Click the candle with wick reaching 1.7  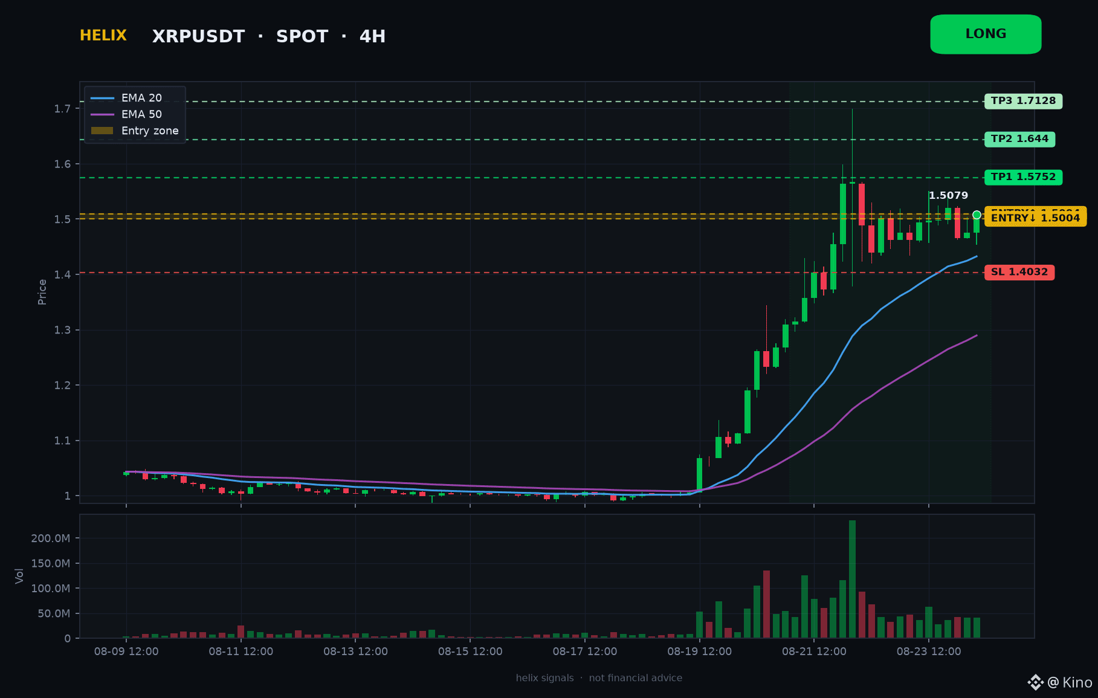coord(852,198)
